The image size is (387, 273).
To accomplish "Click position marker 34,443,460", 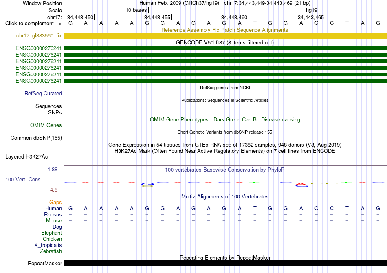I will click(x=235, y=17).
